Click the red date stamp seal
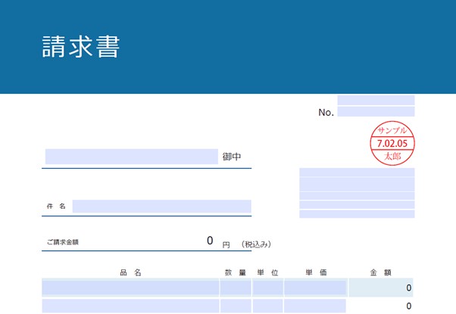The width and height of the screenshot is (456, 314). pyautogui.click(x=392, y=143)
